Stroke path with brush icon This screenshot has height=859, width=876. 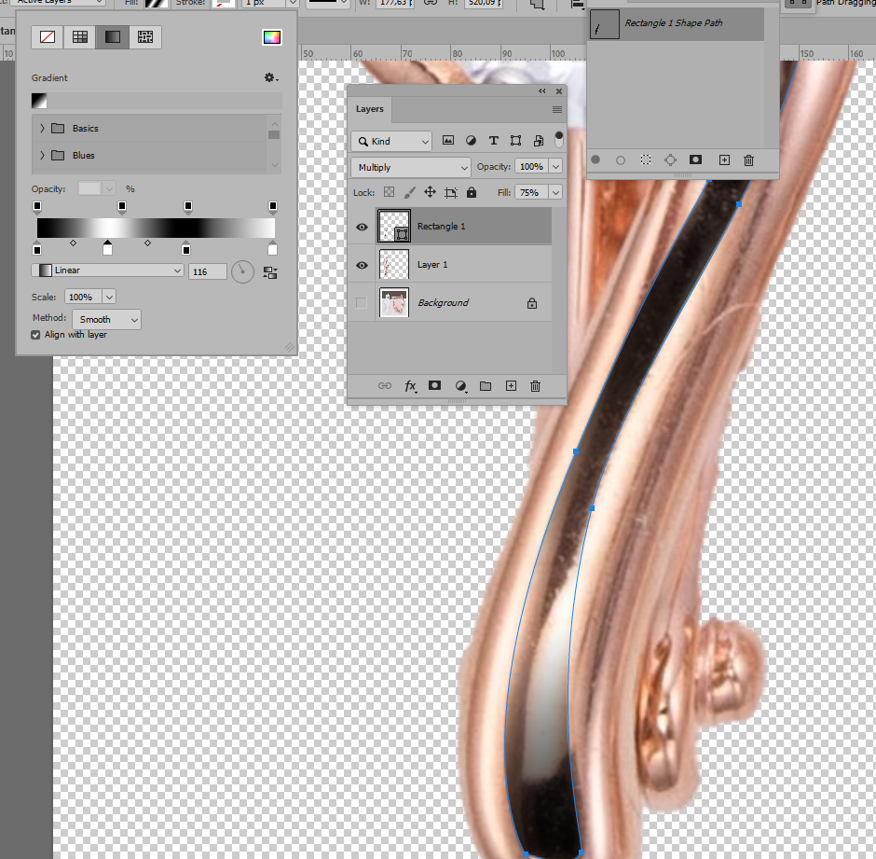tap(620, 160)
